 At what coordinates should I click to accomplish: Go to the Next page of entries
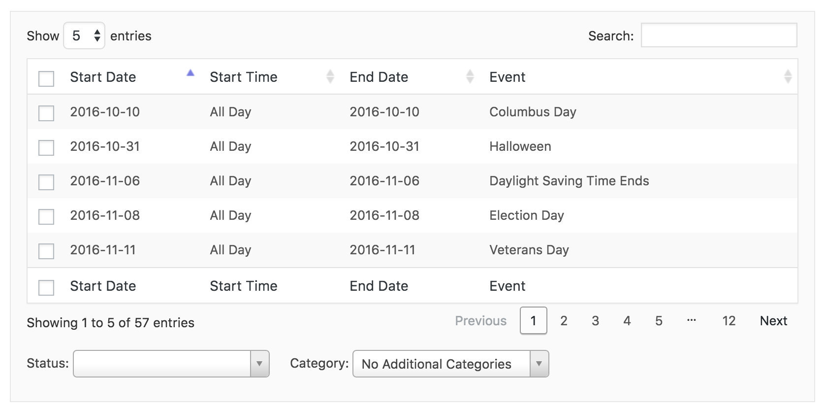pos(773,321)
